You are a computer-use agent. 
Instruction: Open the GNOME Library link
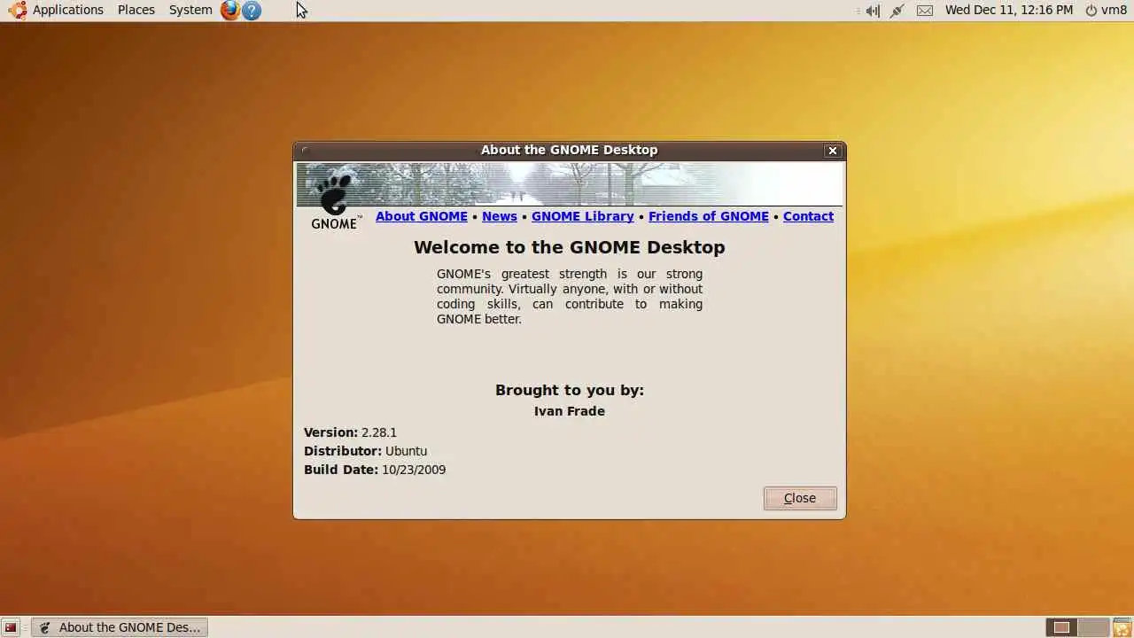click(583, 216)
